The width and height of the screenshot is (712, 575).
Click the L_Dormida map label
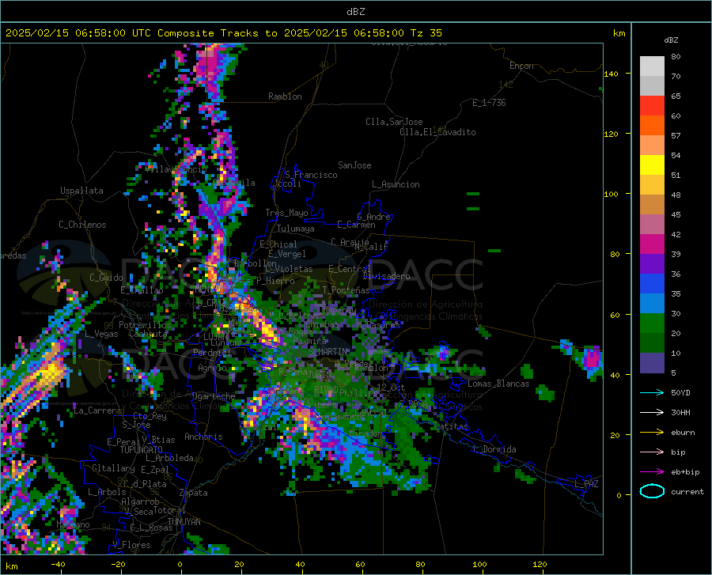tap(494, 449)
